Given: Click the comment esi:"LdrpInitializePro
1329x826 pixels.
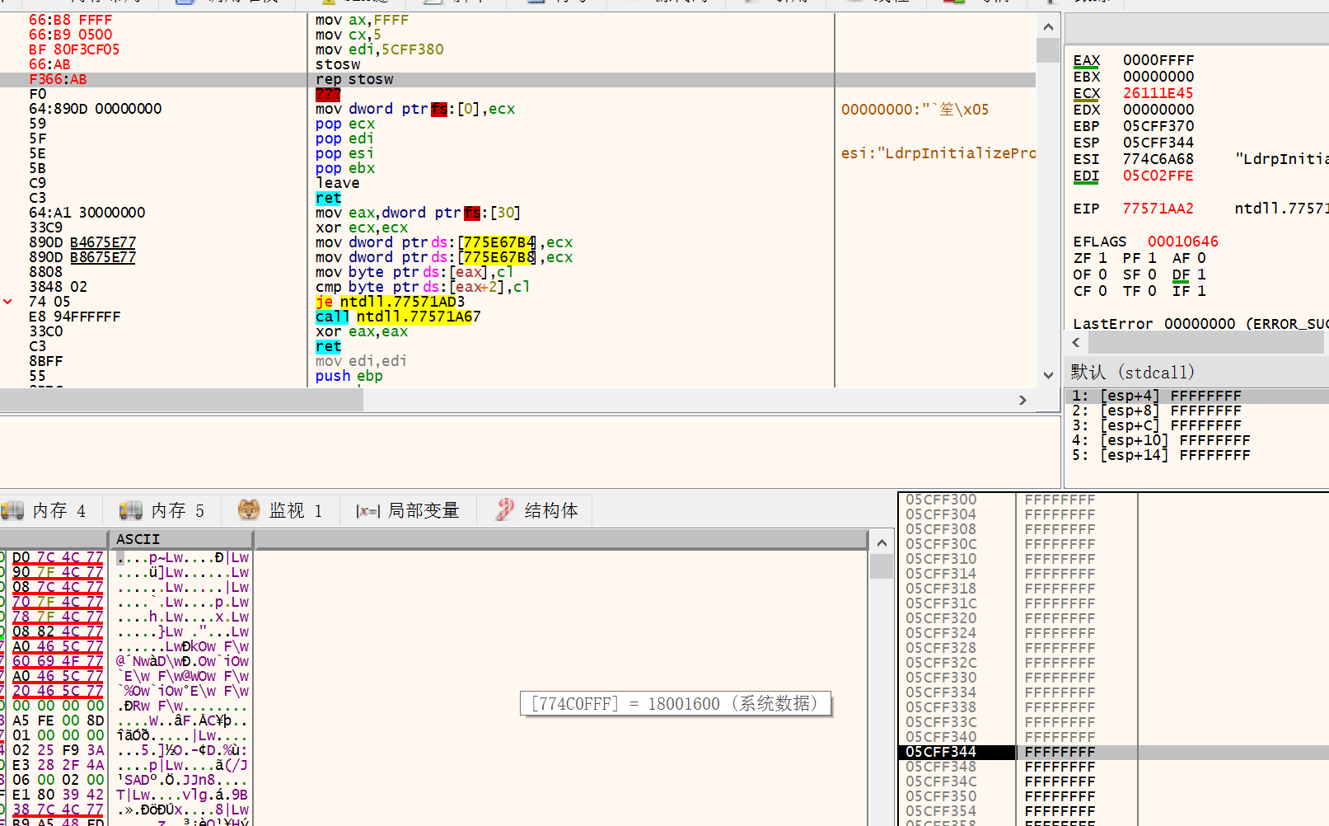Looking at the screenshot, I should [x=938, y=153].
